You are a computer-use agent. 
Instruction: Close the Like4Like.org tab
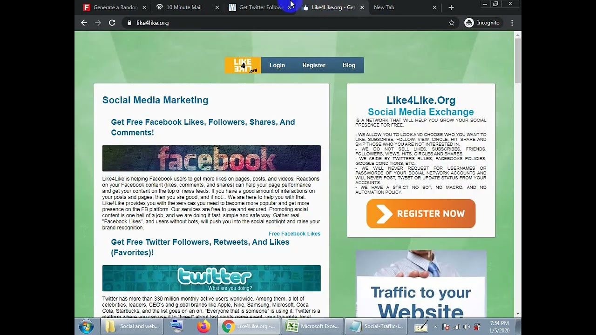[x=362, y=7]
